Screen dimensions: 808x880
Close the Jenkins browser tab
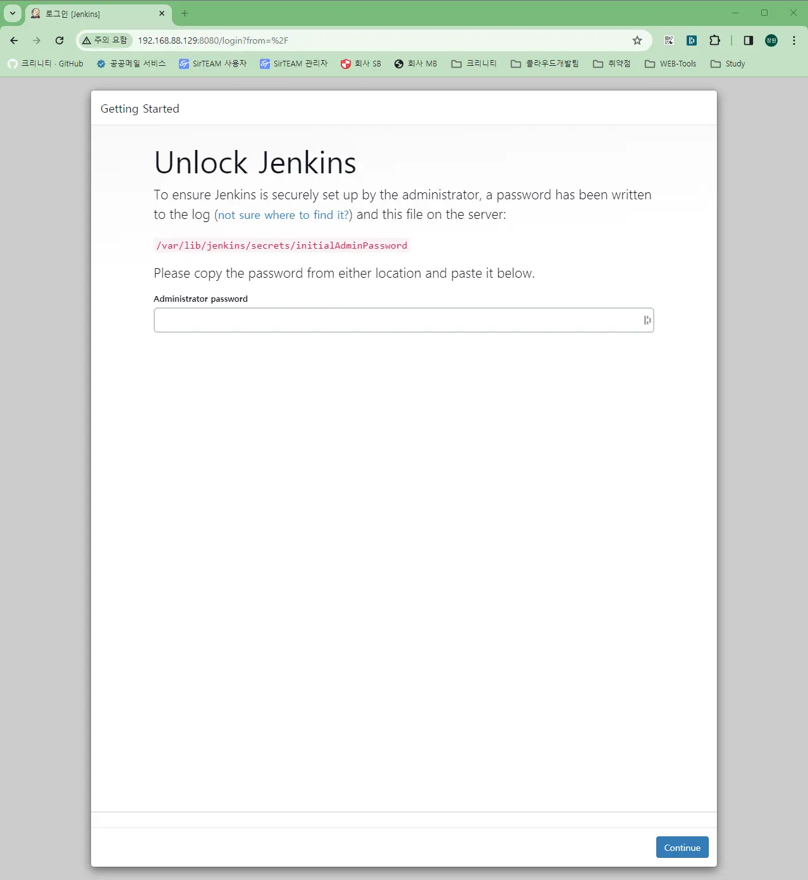coord(162,13)
